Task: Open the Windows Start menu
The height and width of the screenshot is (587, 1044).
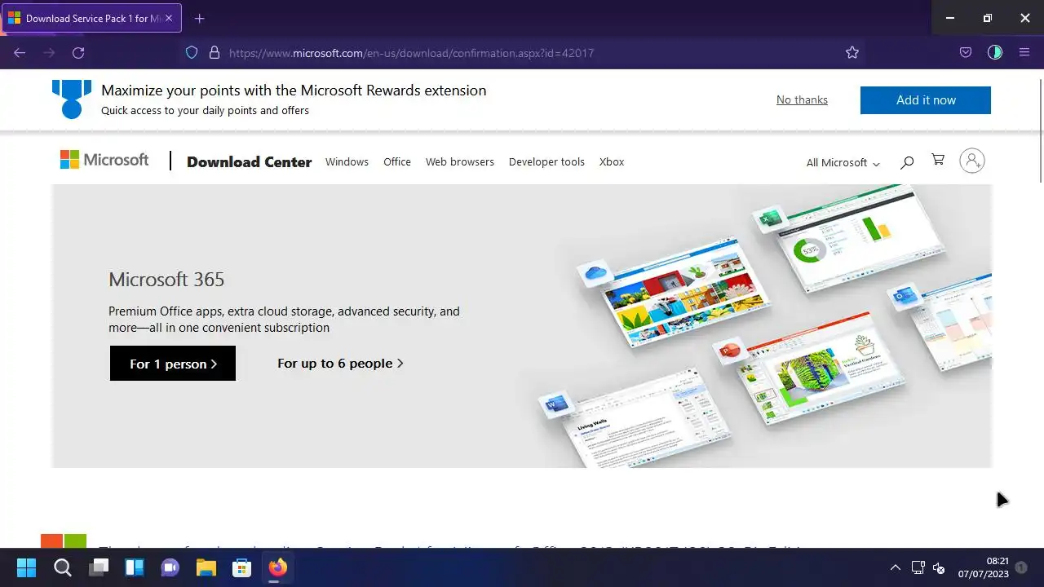Action: coord(26,567)
